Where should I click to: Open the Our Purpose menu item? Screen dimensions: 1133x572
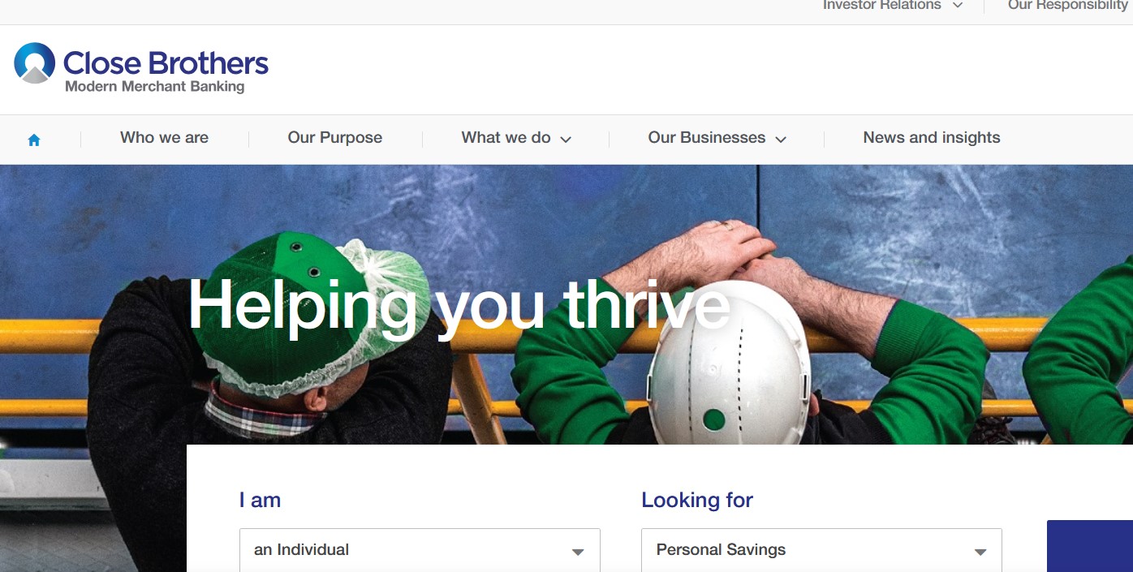tap(334, 138)
